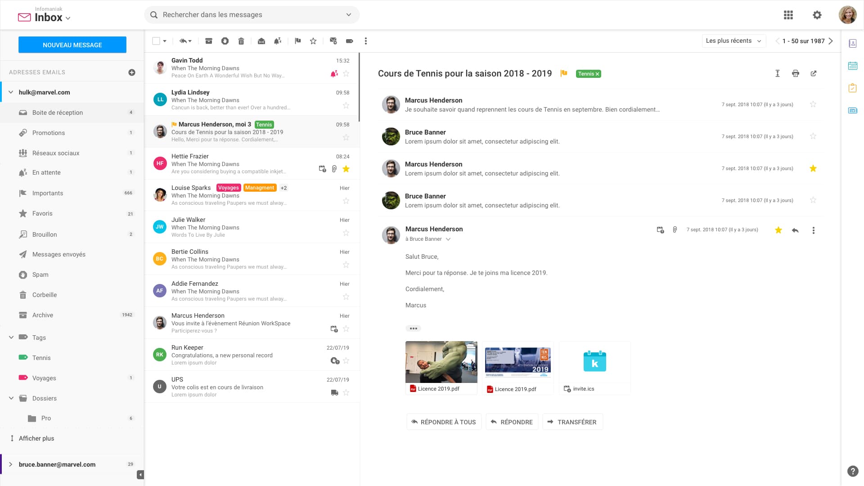Star Gavin Todd's message
Viewport: 864px width, 486px height.
pyautogui.click(x=346, y=73)
